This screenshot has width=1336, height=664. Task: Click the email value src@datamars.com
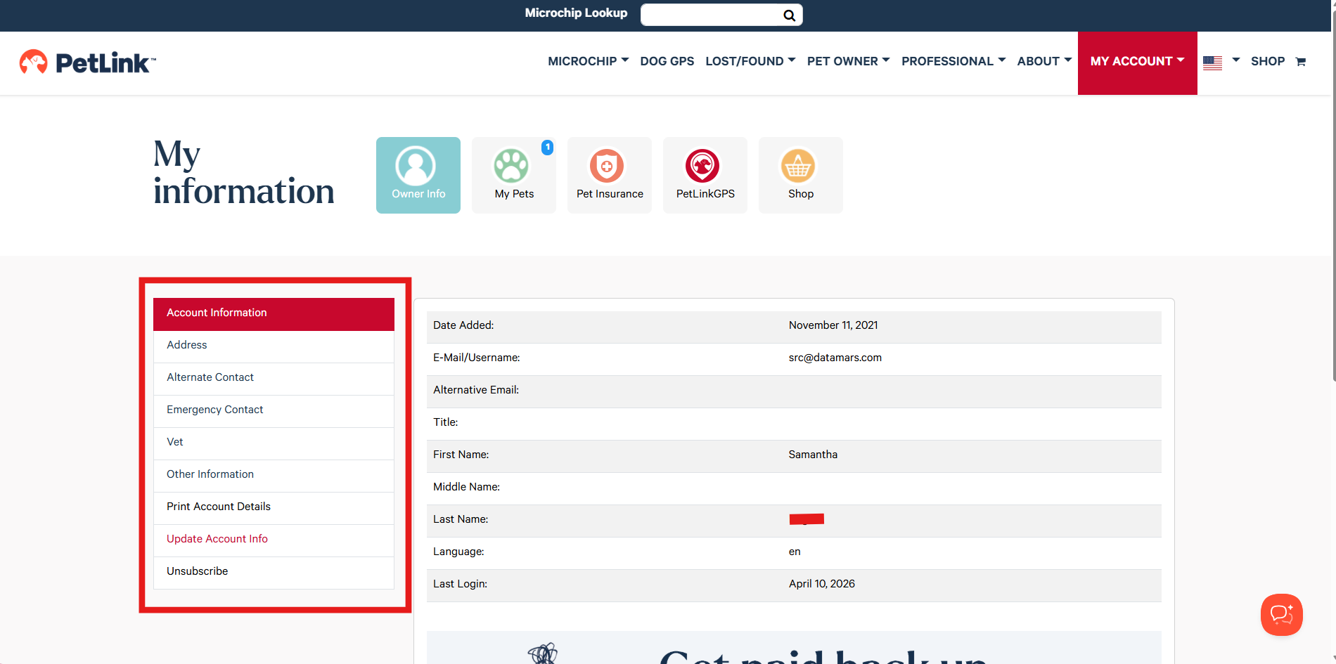[x=835, y=358]
